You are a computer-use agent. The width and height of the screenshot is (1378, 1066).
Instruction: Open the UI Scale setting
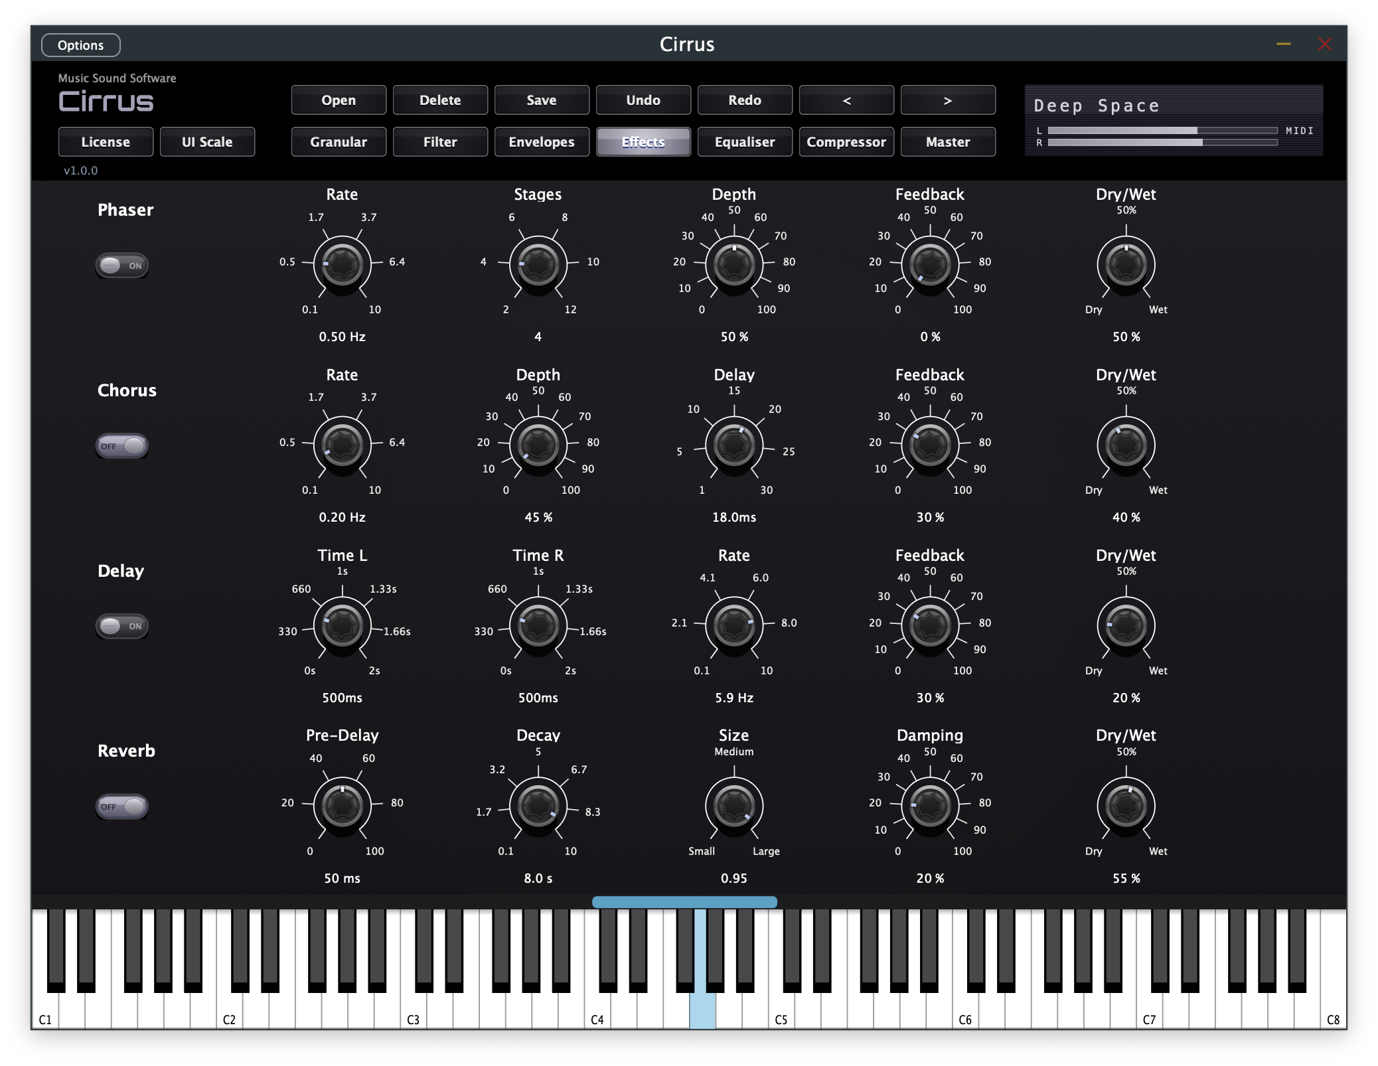pos(207,142)
